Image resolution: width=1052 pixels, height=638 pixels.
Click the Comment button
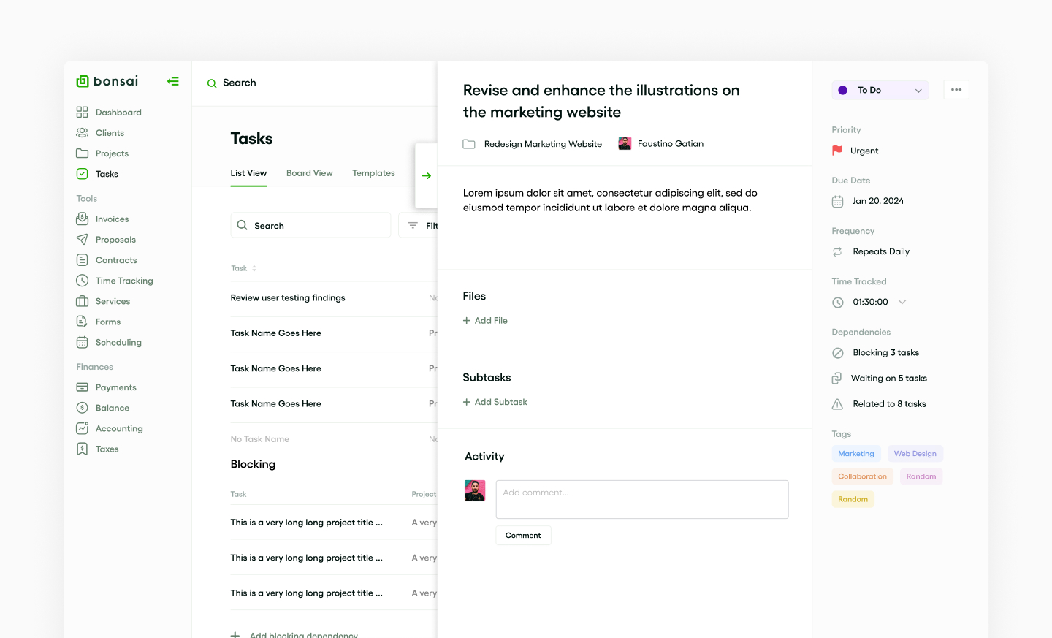coord(523,536)
